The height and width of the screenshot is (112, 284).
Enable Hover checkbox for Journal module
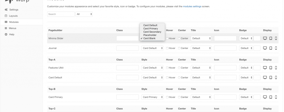click(167, 48)
